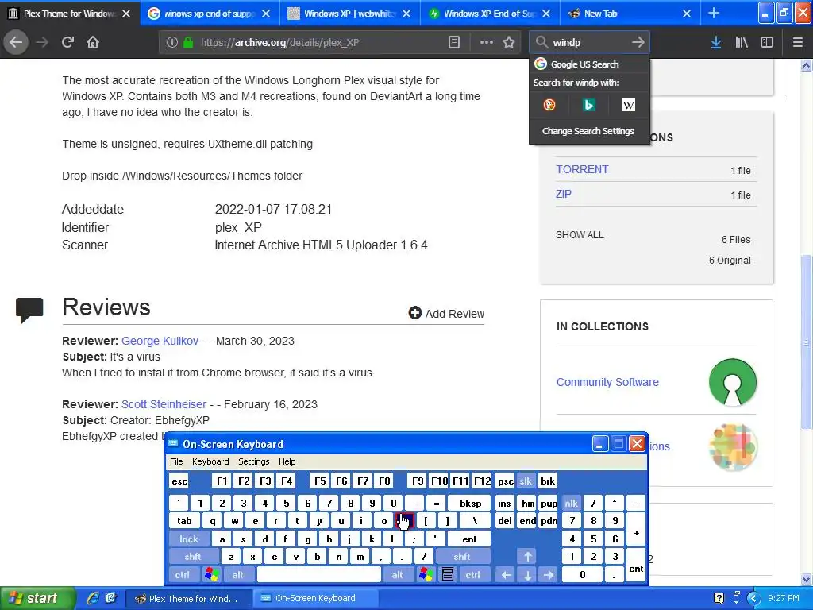Screen dimensions: 813x610
Task: Open the Firefox hamburger menu
Action: click(797, 43)
